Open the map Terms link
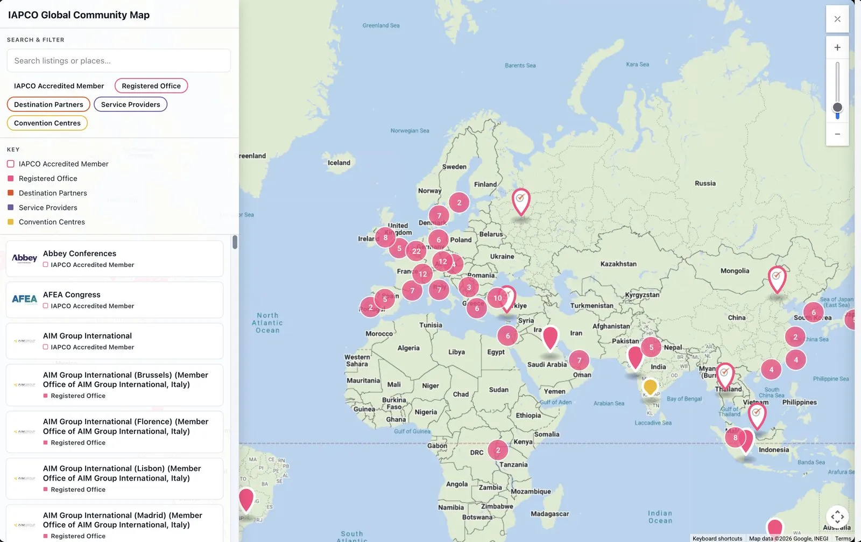 tap(843, 538)
